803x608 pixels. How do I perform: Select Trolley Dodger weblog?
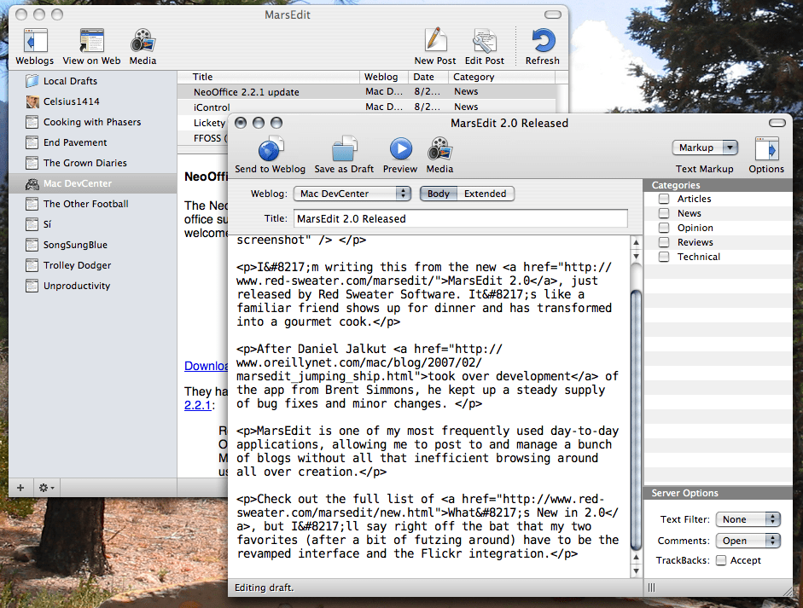pyautogui.click(x=93, y=265)
